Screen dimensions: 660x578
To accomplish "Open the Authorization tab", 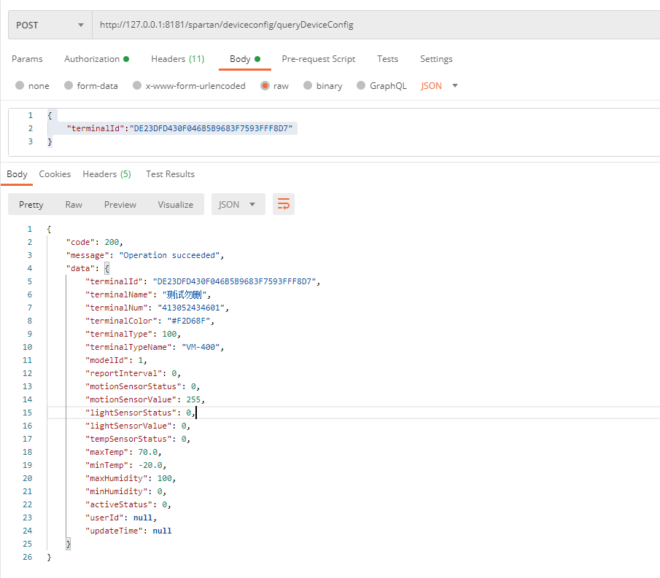I will click(x=96, y=59).
